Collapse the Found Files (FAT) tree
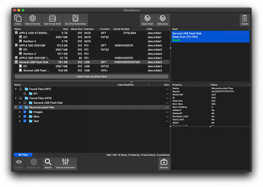 [x=16, y=89]
